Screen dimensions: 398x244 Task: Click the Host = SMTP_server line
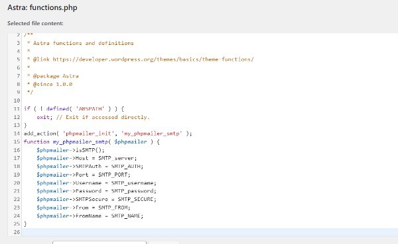pos(86,158)
